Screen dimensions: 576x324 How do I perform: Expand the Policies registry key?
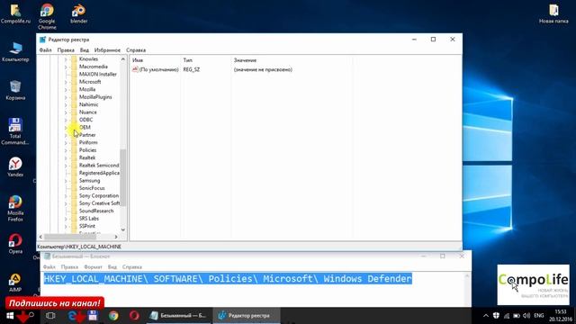[x=66, y=150]
